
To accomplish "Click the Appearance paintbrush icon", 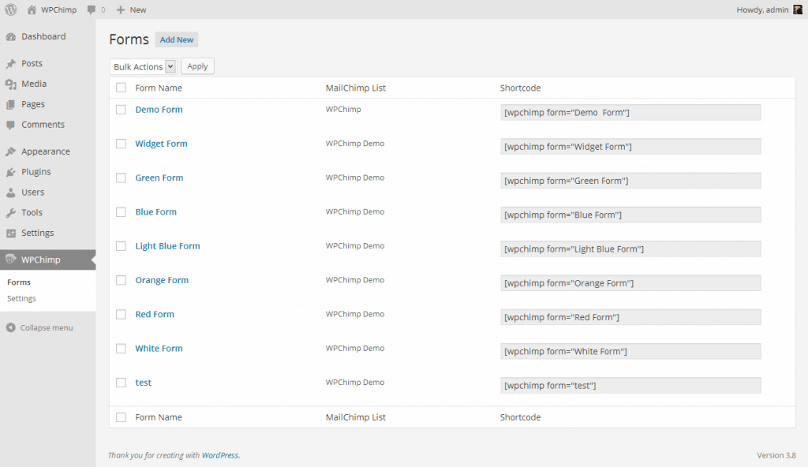I will tap(11, 151).
